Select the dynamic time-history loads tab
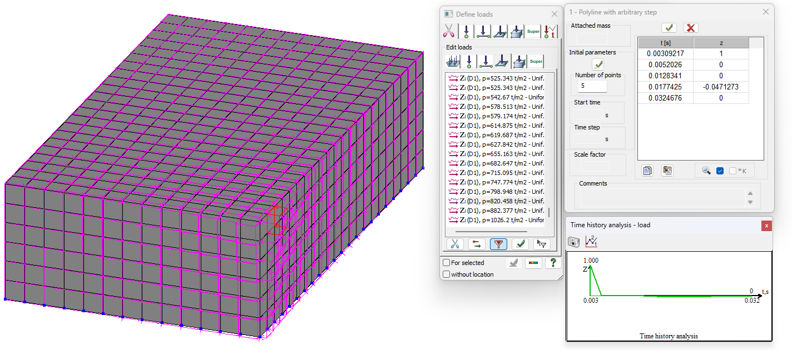This screenshot has height=350, width=792. 550,31
